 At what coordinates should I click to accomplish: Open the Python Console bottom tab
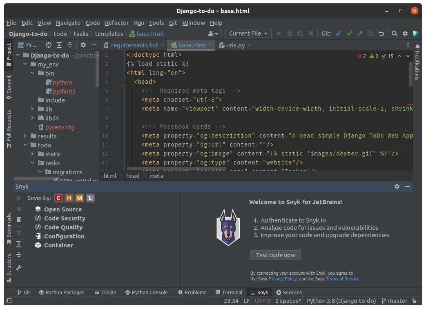pos(147,292)
